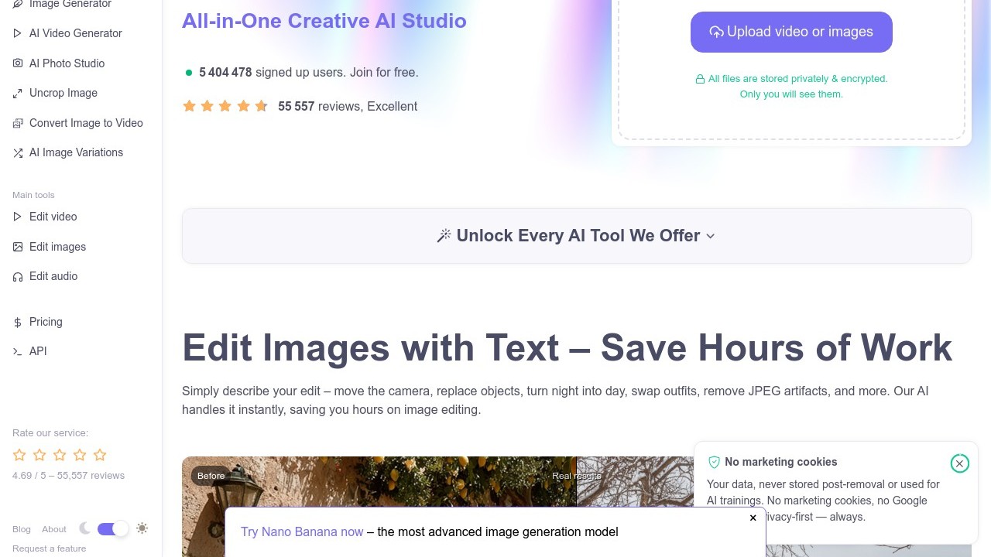This screenshot has height=557, width=991.
Task: Click the Convert Image to Video icon
Action: [x=18, y=123]
